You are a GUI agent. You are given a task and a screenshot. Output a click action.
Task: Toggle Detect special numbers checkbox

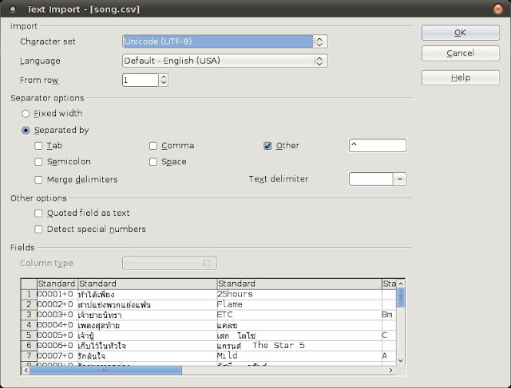point(38,229)
